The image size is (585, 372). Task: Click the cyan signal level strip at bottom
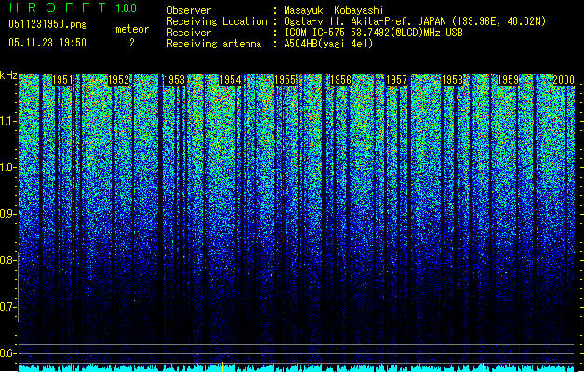[x=297, y=368]
